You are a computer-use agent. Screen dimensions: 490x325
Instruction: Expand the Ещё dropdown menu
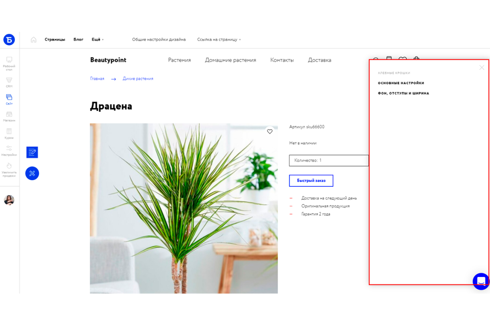(98, 40)
